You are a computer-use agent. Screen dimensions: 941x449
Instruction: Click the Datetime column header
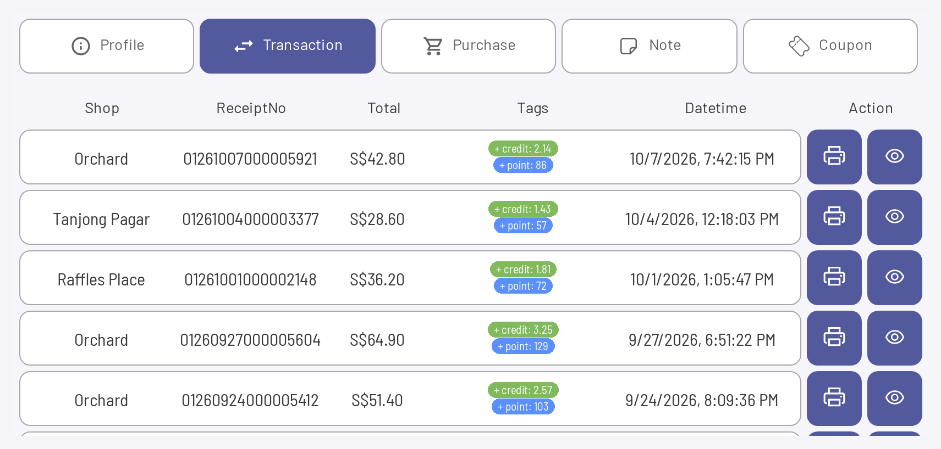pos(716,108)
